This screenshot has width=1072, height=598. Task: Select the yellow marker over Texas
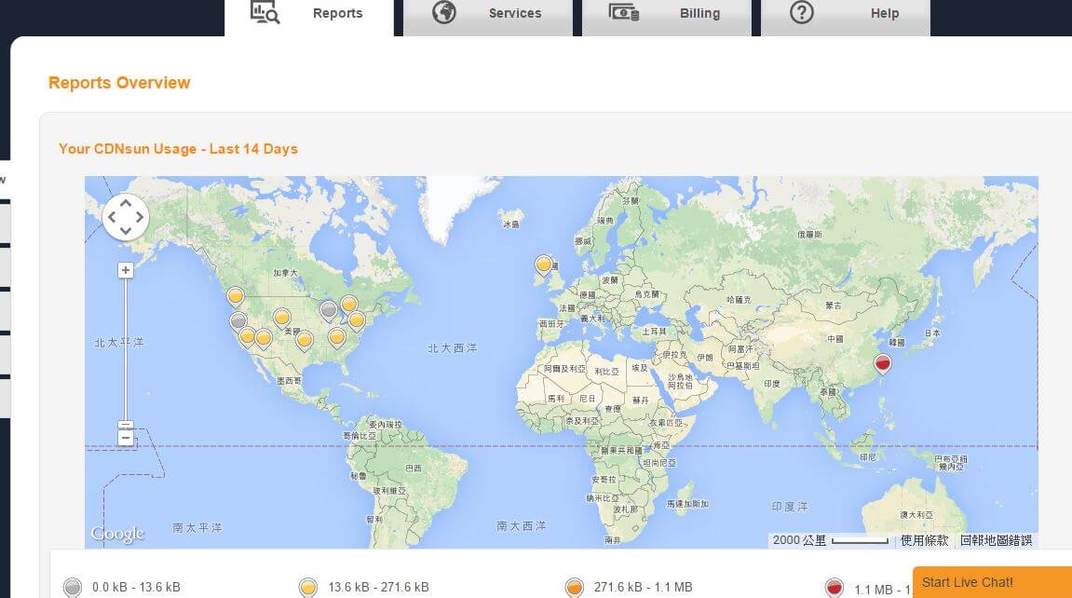[305, 340]
